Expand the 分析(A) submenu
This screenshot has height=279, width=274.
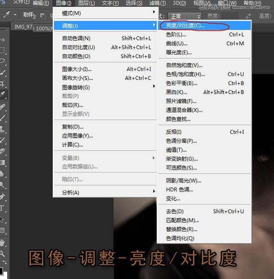[154, 191]
